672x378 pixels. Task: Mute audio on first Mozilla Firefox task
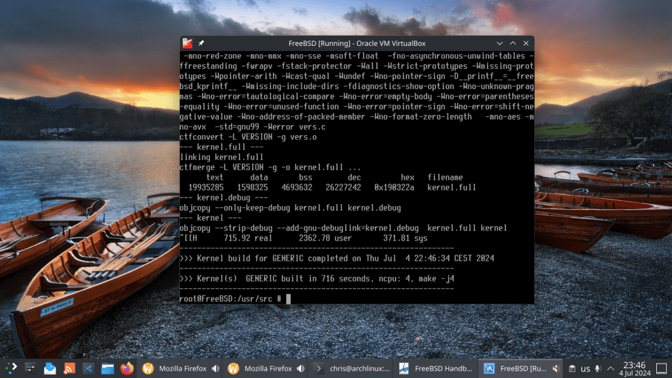(215, 368)
